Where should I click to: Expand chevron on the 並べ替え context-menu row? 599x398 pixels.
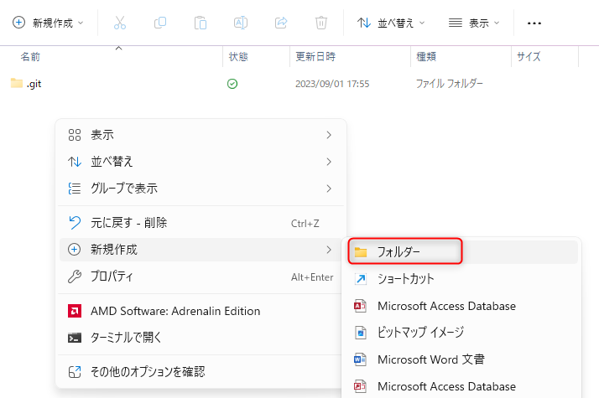click(329, 162)
